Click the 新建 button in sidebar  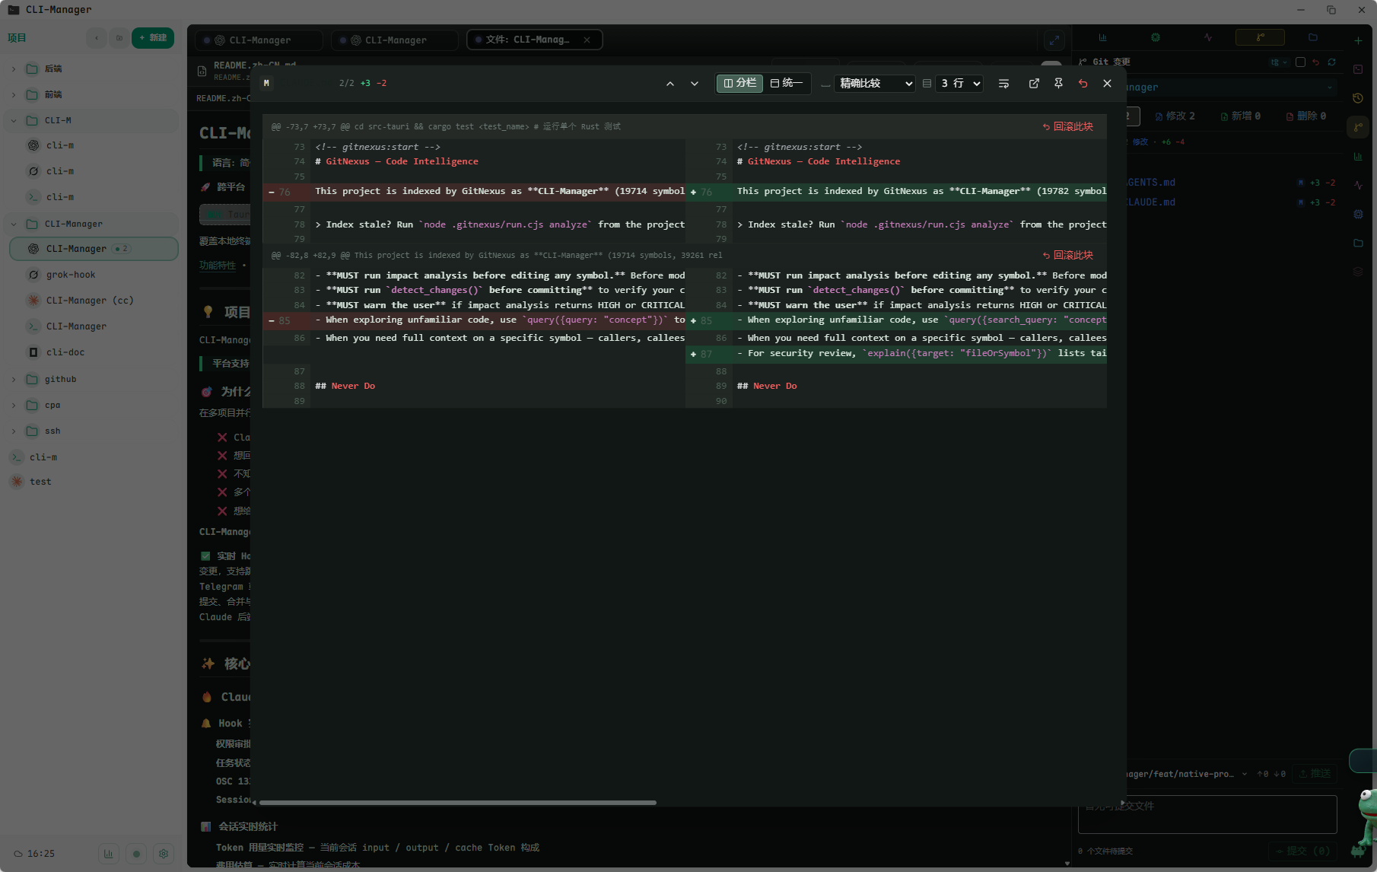point(153,38)
